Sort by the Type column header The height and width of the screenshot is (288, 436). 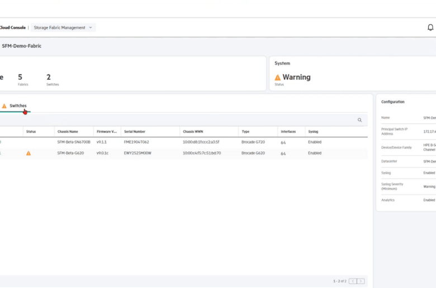click(245, 132)
